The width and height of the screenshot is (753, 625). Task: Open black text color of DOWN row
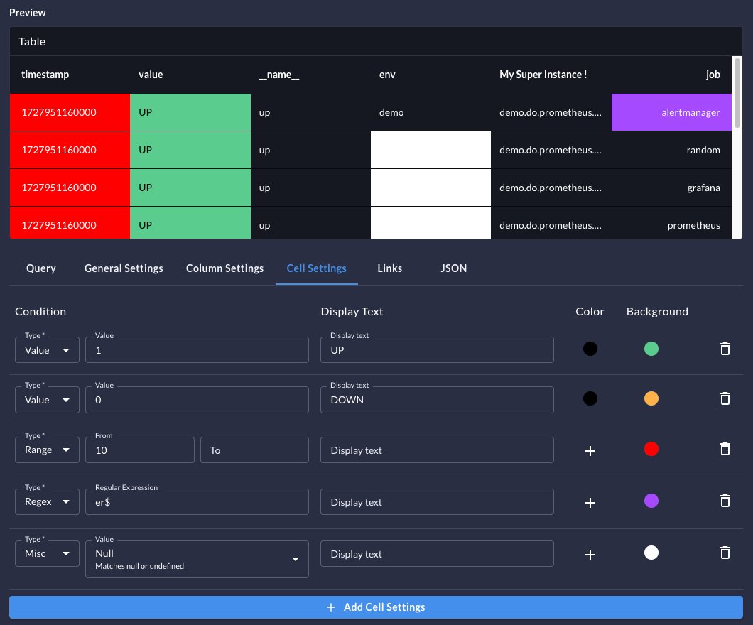(x=590, y=398)
